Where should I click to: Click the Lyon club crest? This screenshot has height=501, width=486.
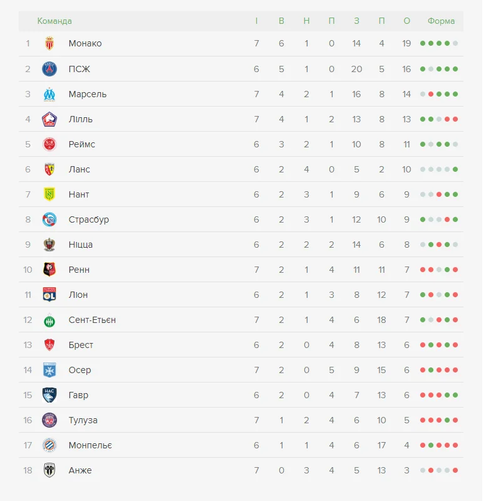click(49, 295)
